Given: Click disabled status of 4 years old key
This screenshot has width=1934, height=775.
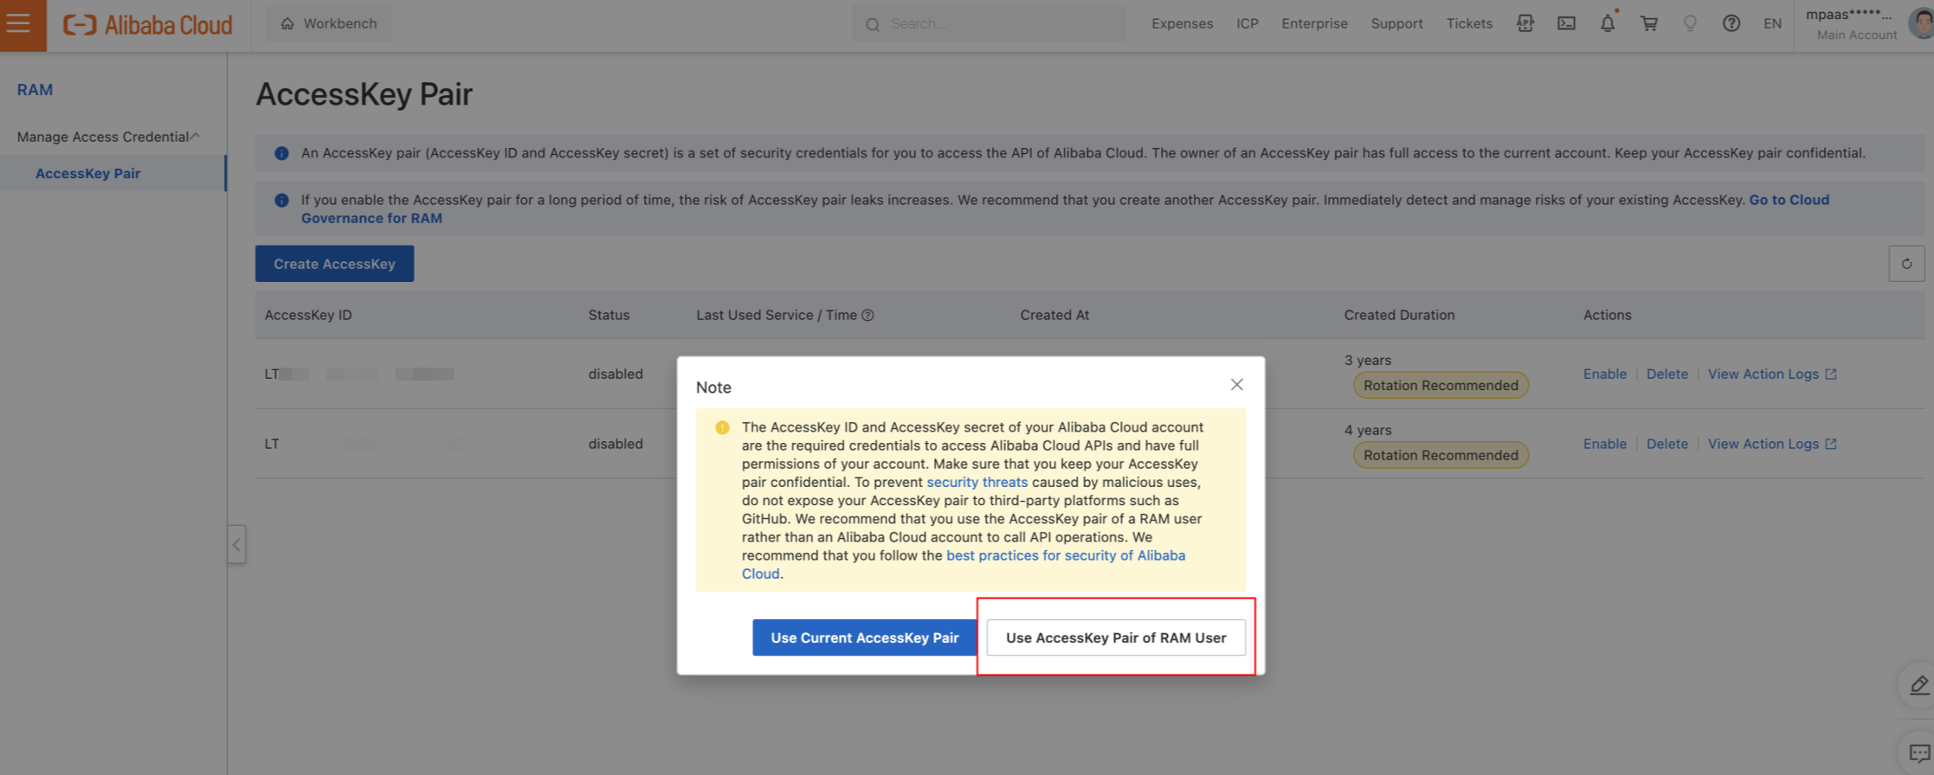Looking at the screenshot, I should [616, 444].
